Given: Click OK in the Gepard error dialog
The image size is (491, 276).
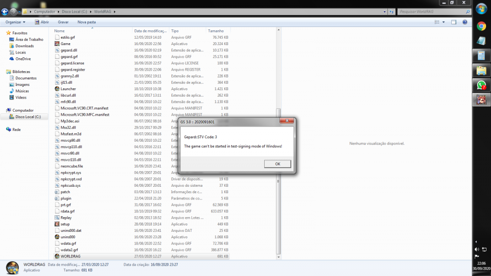Looking at the screenshot, I should [x=277, y=164].
